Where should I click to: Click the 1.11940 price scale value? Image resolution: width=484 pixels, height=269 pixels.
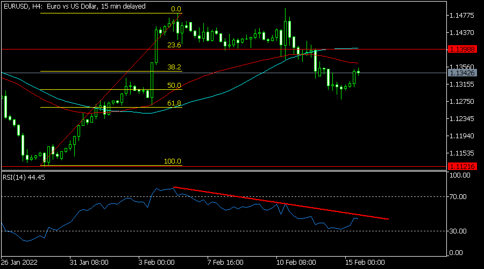coord(462,136)
